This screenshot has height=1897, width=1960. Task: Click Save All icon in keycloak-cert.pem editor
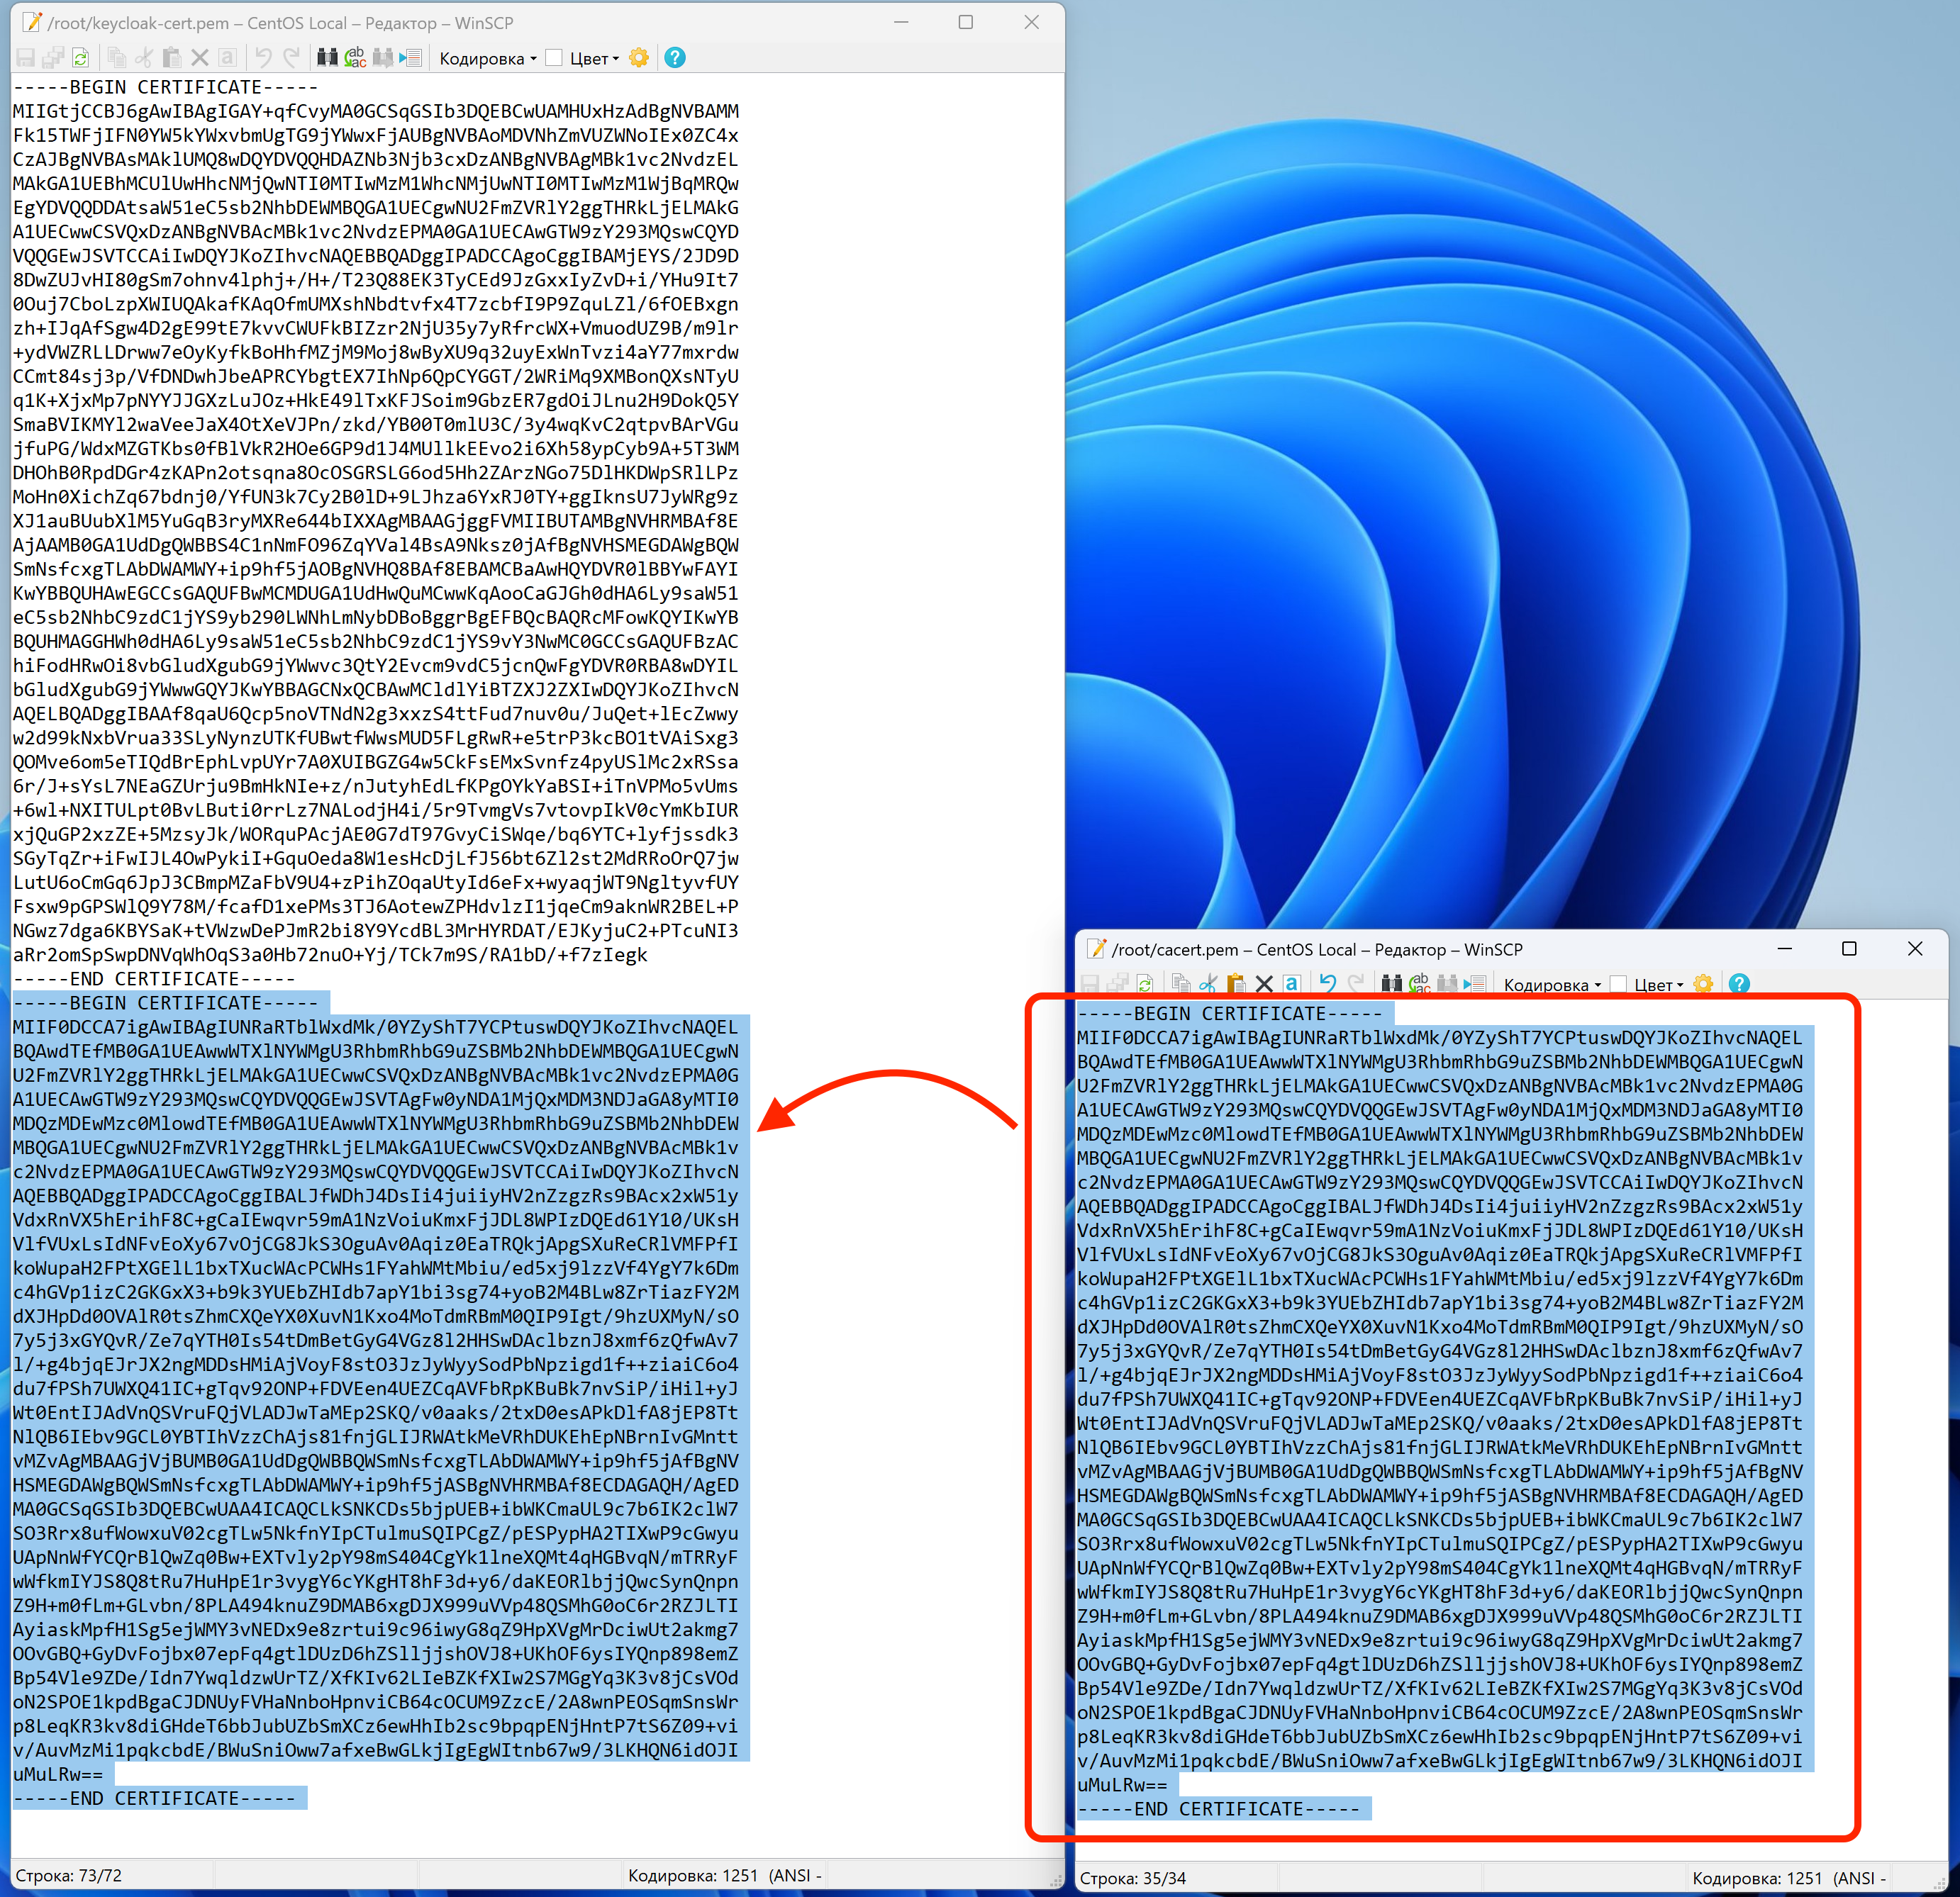[53, 58]
